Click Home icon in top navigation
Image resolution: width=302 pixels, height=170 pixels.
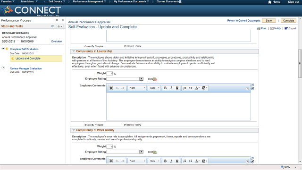click(x=269, y=2)
